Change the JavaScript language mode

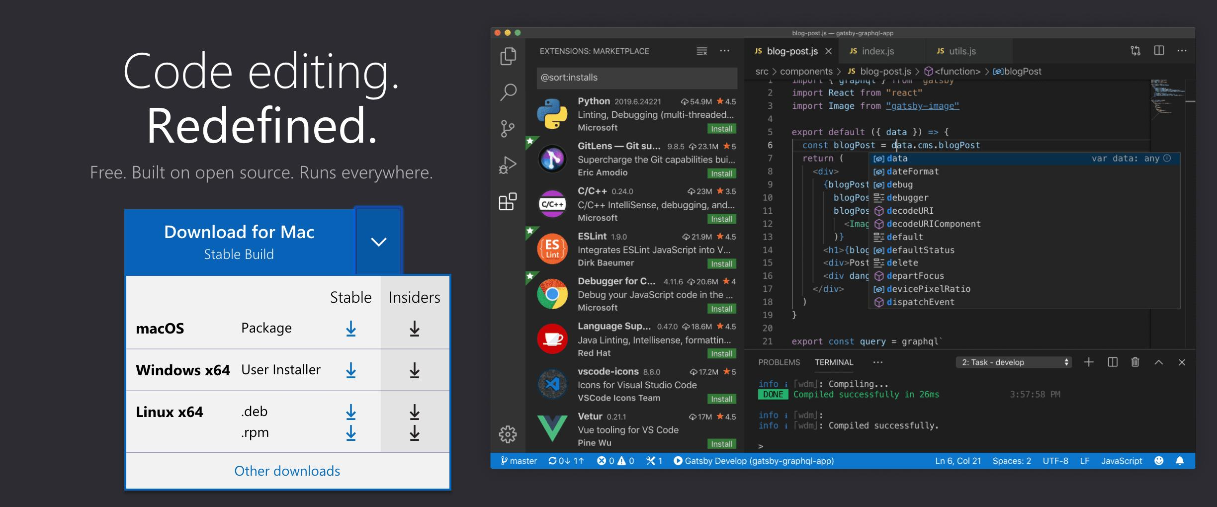tap(1122, 461)
